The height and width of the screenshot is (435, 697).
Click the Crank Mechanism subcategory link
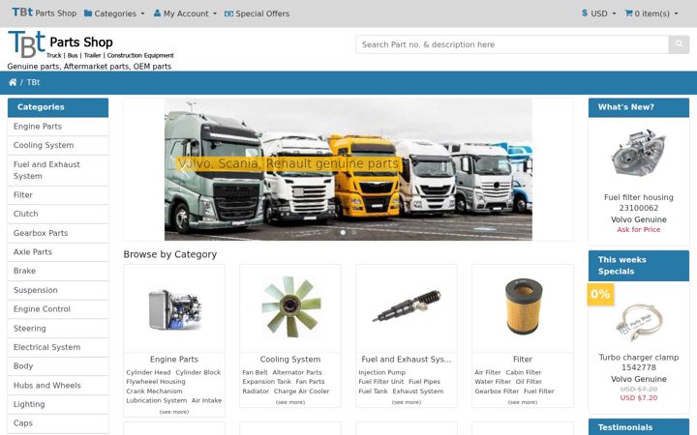tap(154, 391)
